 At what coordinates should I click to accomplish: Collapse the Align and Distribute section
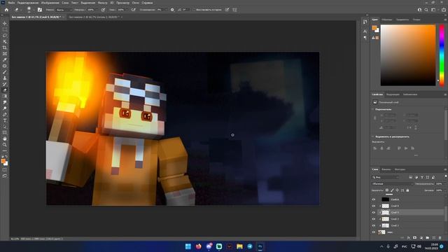click(x=373, y=137)
